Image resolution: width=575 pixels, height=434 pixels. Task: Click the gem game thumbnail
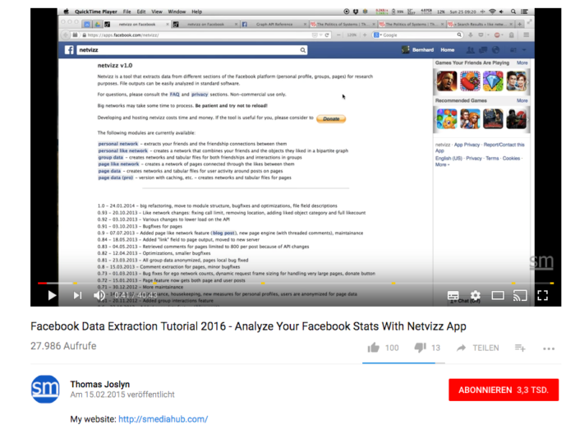(493, 81)
